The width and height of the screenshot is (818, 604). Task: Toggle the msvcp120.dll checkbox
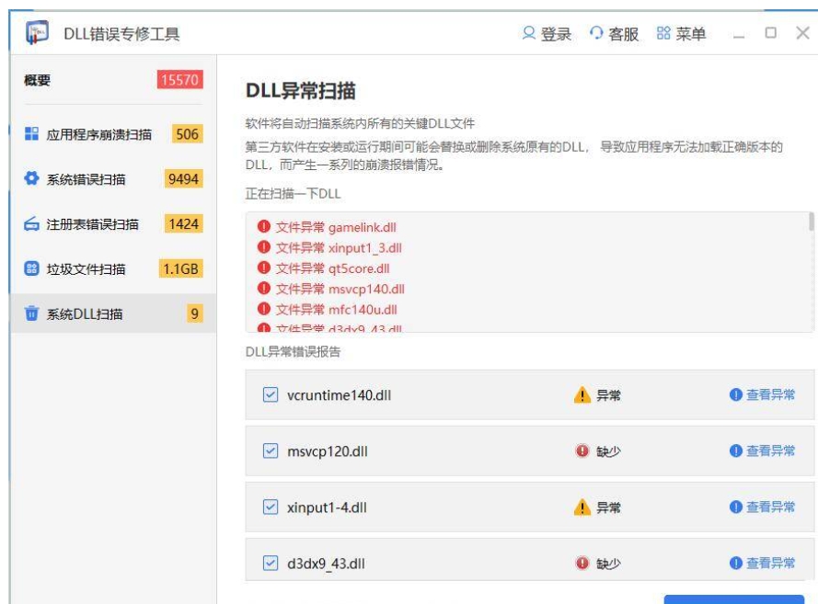[271, 450]
